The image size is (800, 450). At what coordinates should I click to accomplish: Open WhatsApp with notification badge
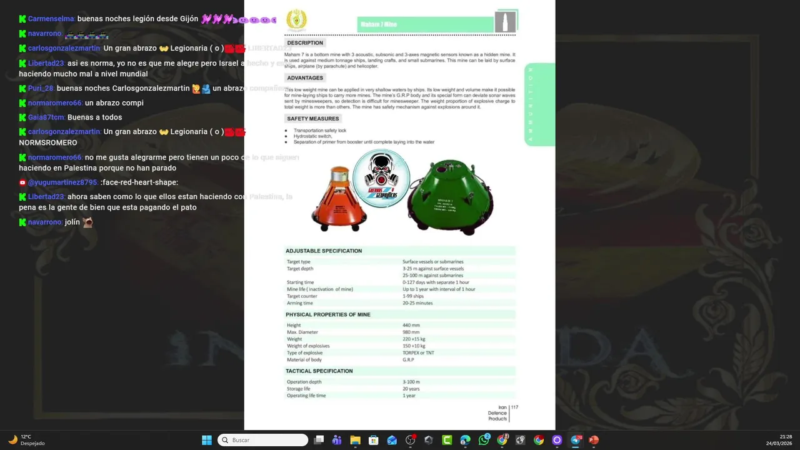(x=484, y=440)
